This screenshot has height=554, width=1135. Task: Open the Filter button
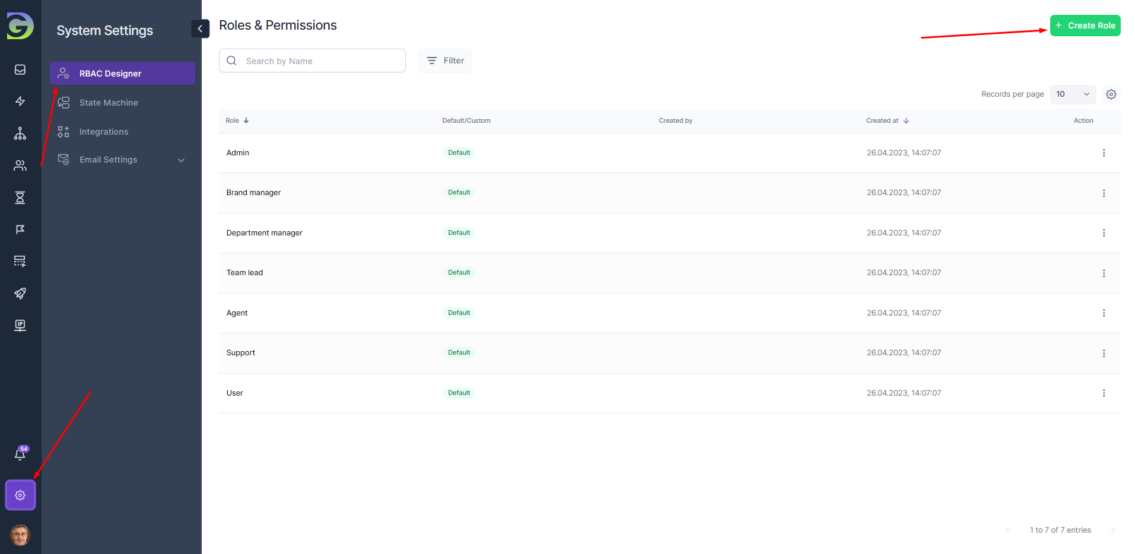click(445, 61)
